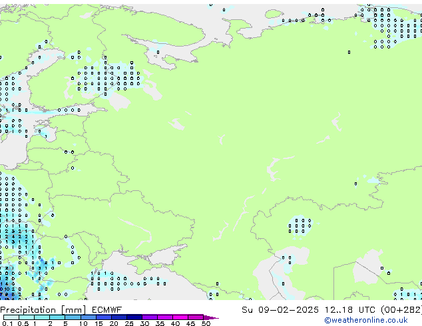Pick the 45-50 mm magenta legend swatch

coord(196,317)
